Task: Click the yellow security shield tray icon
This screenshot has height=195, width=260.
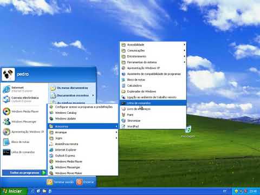Action: pyautogui.click(x=236, y=191)
